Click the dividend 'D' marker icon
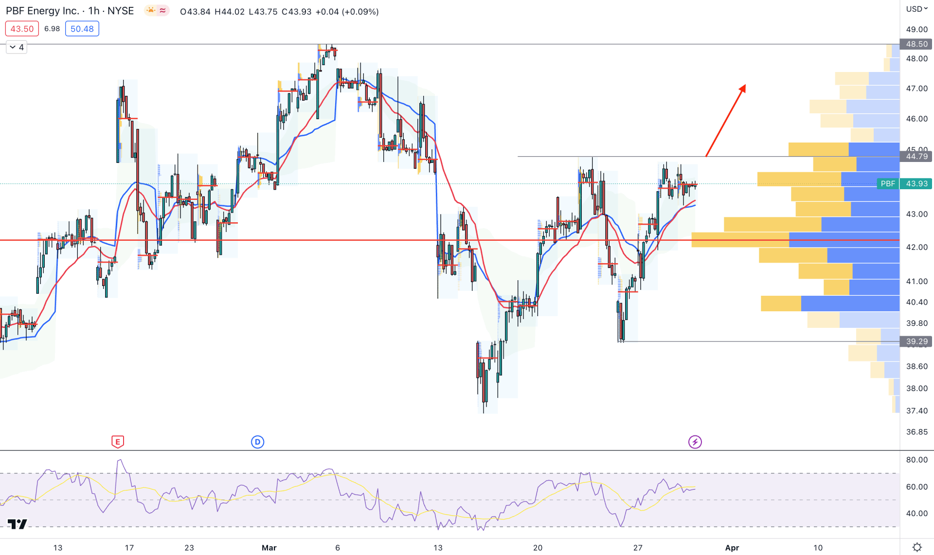Screen dimensions: 934x555 [257, 442]
